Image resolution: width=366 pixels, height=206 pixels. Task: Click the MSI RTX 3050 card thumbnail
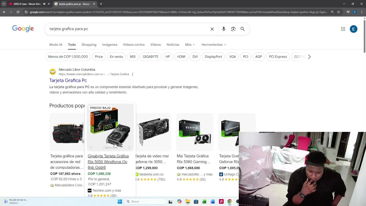click(x=153, y=132)
